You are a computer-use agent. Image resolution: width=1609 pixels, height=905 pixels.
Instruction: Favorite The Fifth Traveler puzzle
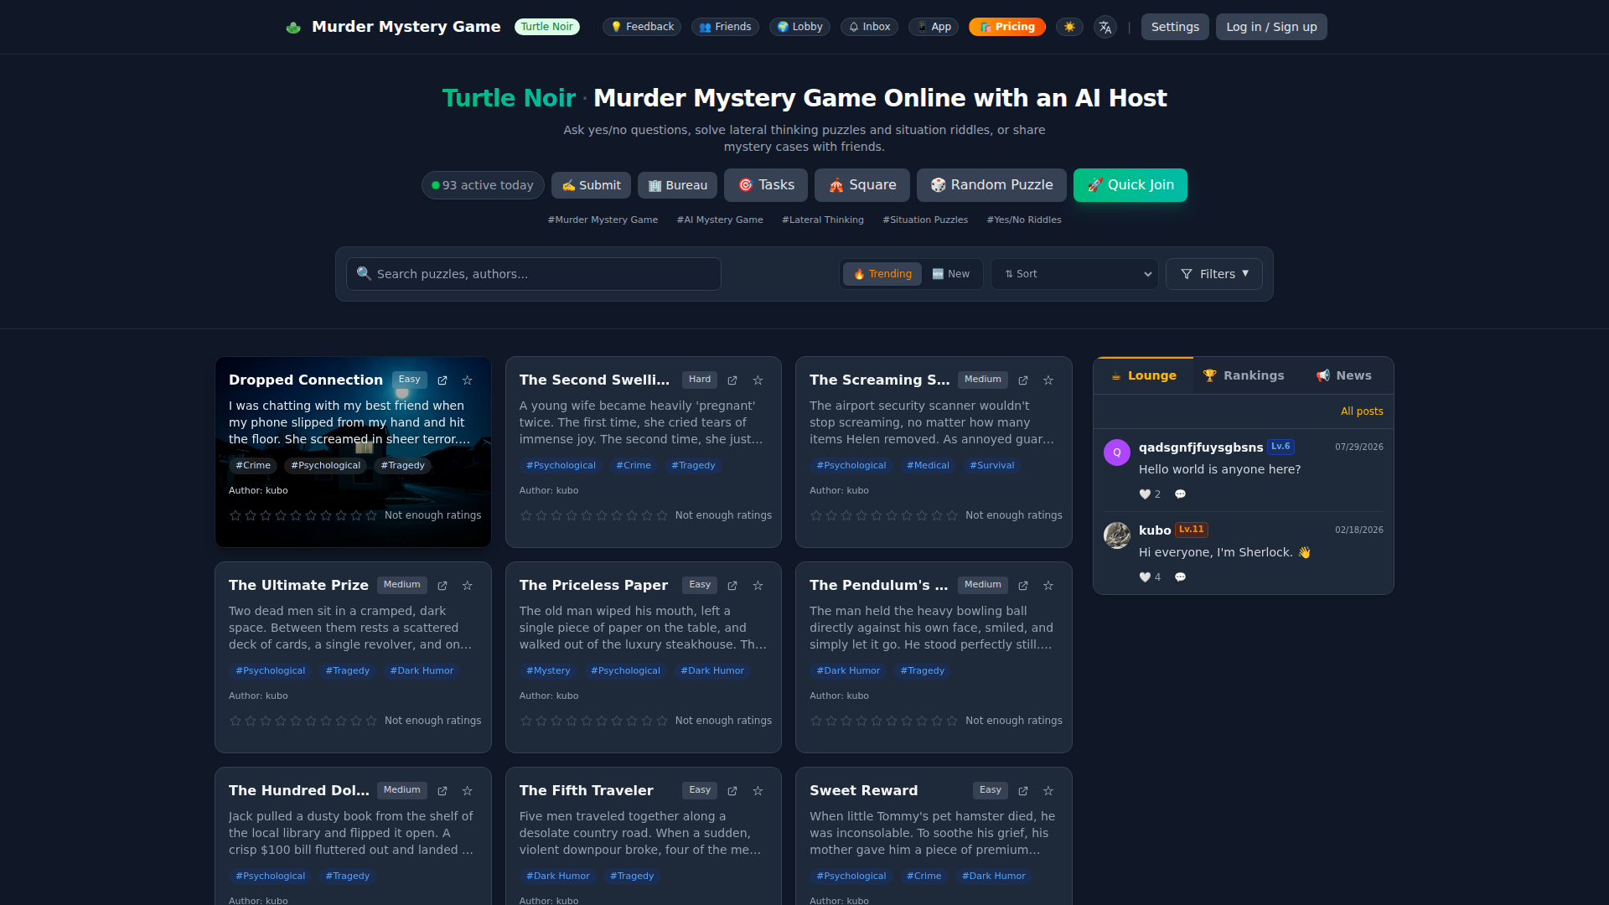(758, 791)
